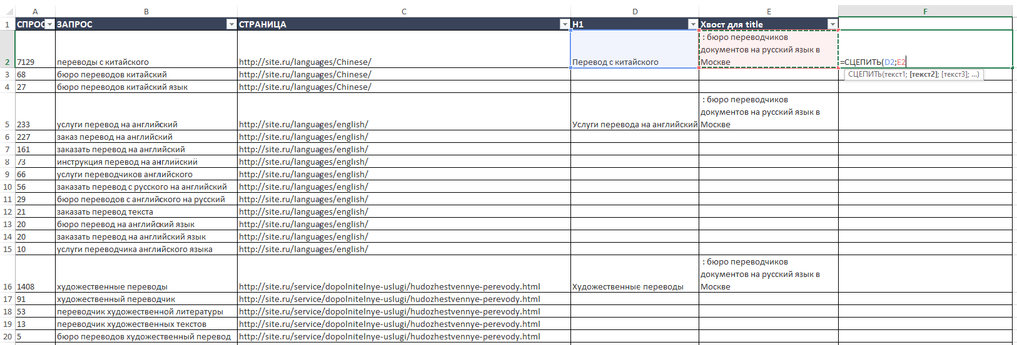The image size is (1017, 345).
Task: Open the ЗАПРОС column filter dropdown
Action: pyautogui.click(x=231, y=24)
